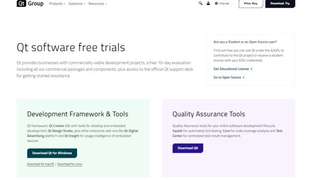Click the Quality Assurance Tools heading
This screenshot has height=180, width=313.
point(209,114)
